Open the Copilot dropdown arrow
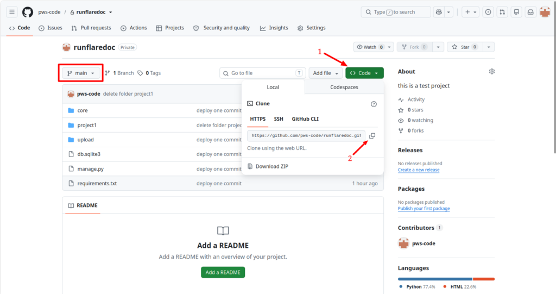Image resolution: width=556 pixels, height=294 pixels. (x=448, y=12)
